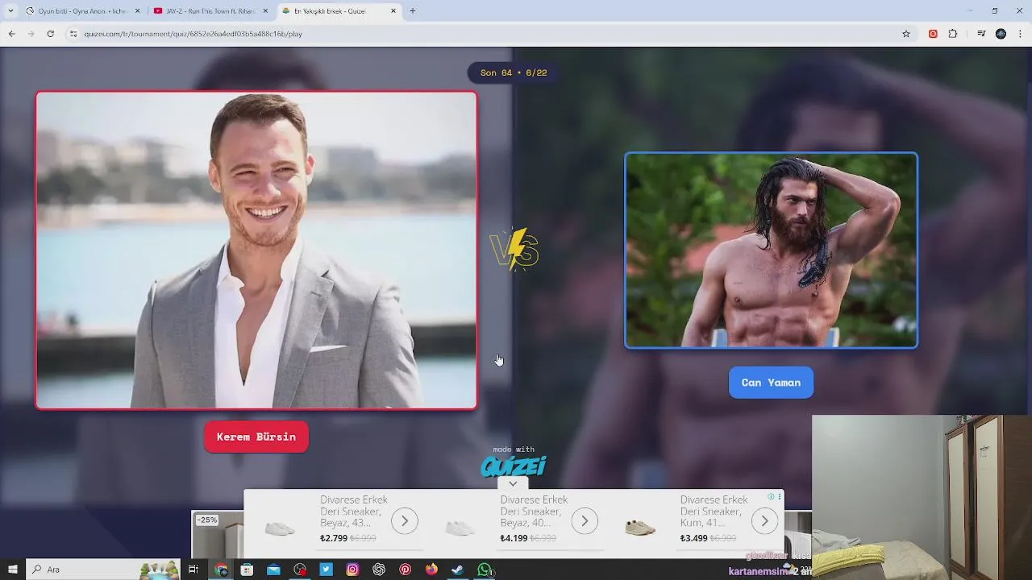The height and width of the screenshot is (580, 1032).
Task: Open the red recorder extension icon
Action: (x=933, y=34)
